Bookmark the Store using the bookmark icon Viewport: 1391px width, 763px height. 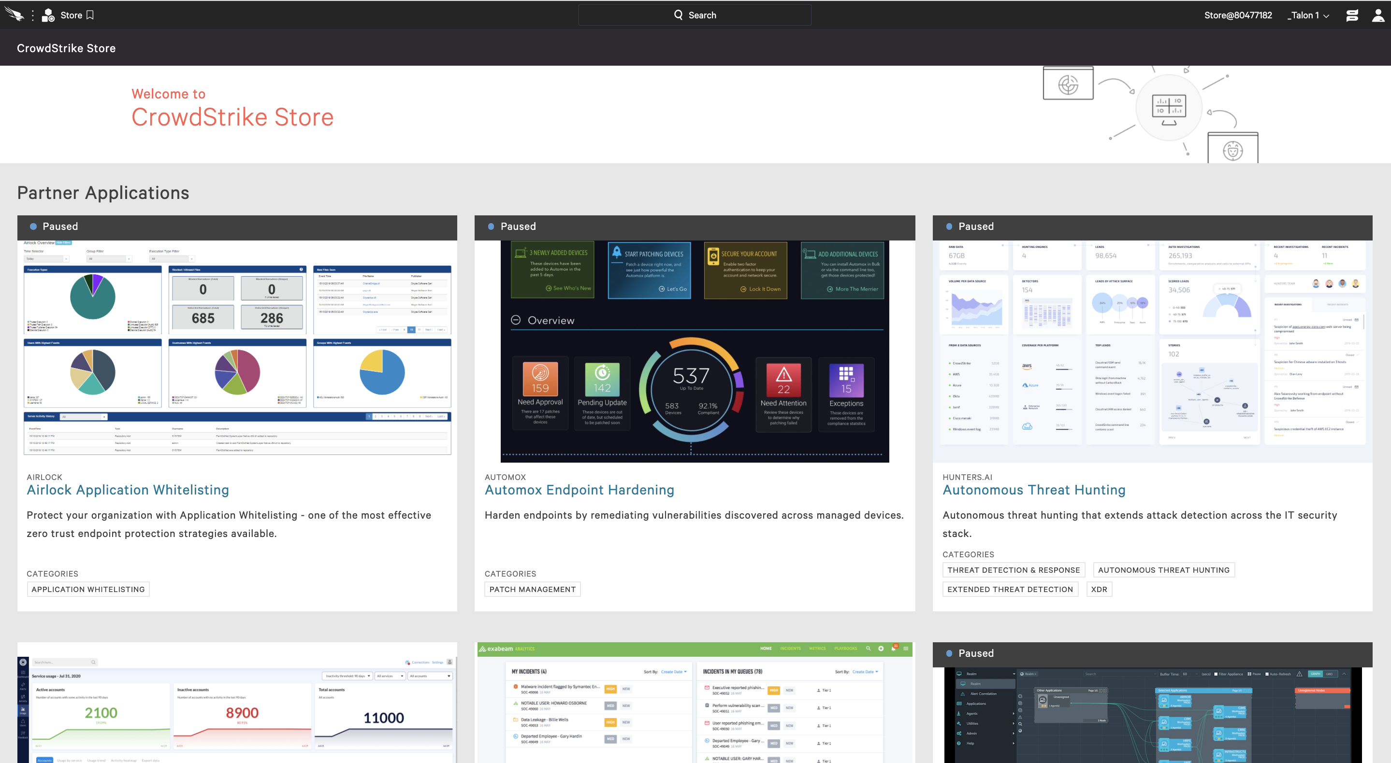pyautogui.click(x=89, y=14)
